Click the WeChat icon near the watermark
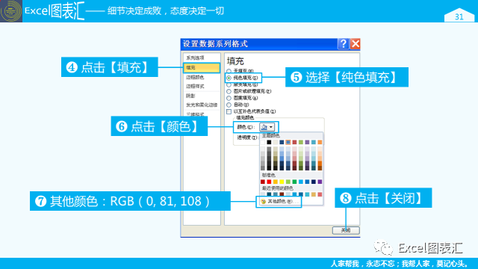The image size is (478, 269). [383, 247]
